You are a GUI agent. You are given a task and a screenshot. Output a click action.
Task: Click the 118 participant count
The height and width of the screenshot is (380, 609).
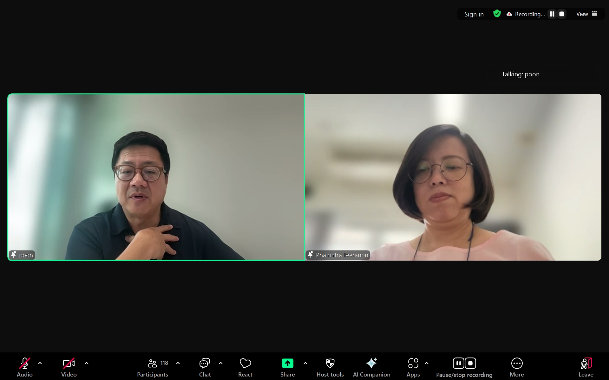click(x=164, y=363)
